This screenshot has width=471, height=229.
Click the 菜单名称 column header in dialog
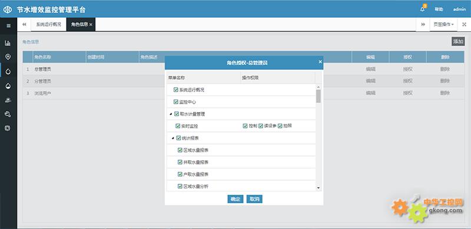click(204, 78)
